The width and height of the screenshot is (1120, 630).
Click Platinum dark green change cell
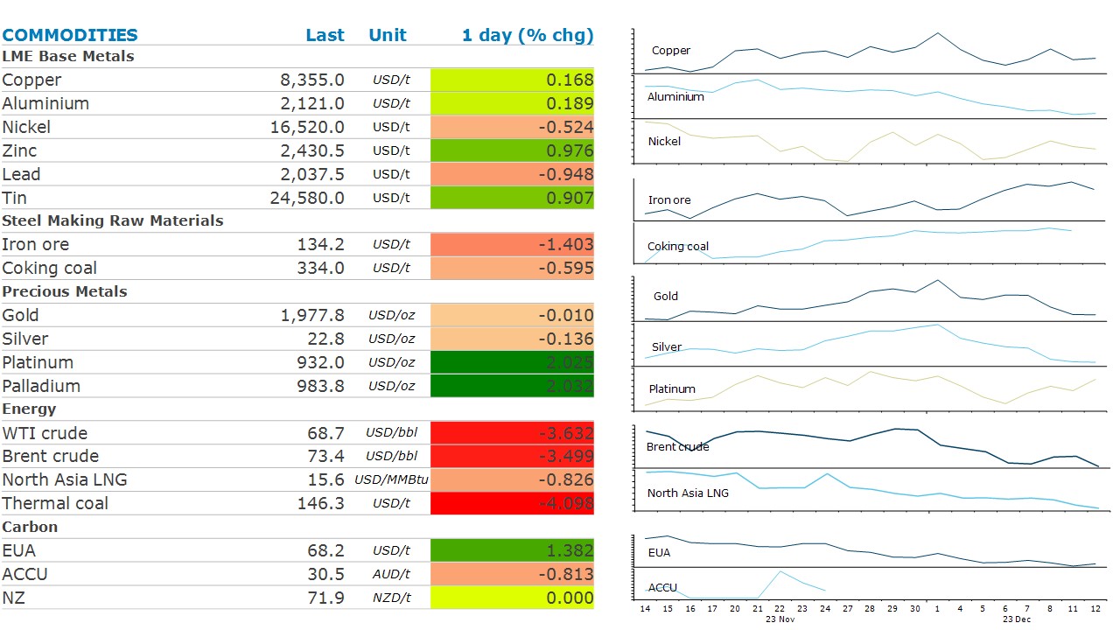click(512, 362)
